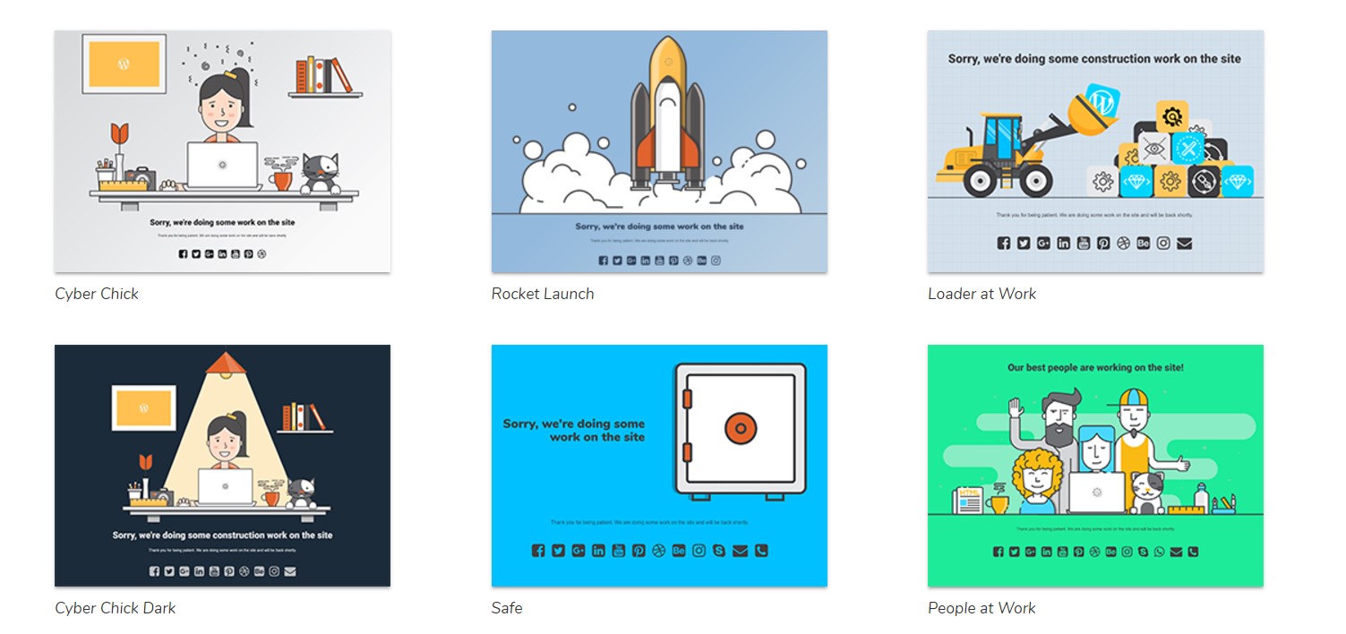This screenshot has width=1346, height=634.
Task: Click the Instagram icon in Loader at Work preview
Action: pyautogui.click(x=1163, y=243)
